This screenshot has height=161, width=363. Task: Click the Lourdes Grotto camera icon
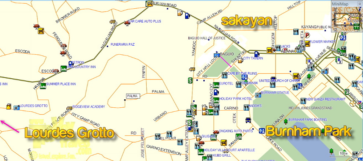click(x=16, y=107)
